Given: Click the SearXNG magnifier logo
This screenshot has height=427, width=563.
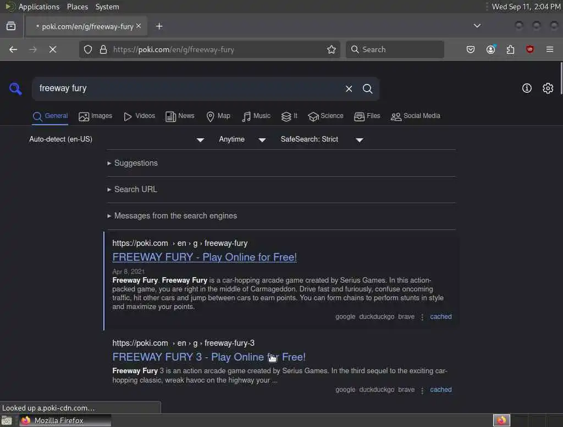Looking at the screenshot, I should pos(15,88).
